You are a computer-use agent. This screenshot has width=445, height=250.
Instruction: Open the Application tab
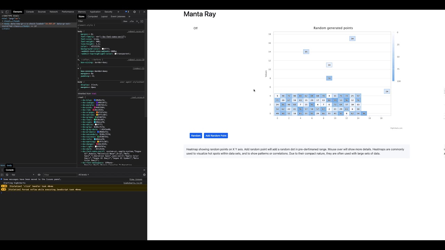click(x=95, y=12)
